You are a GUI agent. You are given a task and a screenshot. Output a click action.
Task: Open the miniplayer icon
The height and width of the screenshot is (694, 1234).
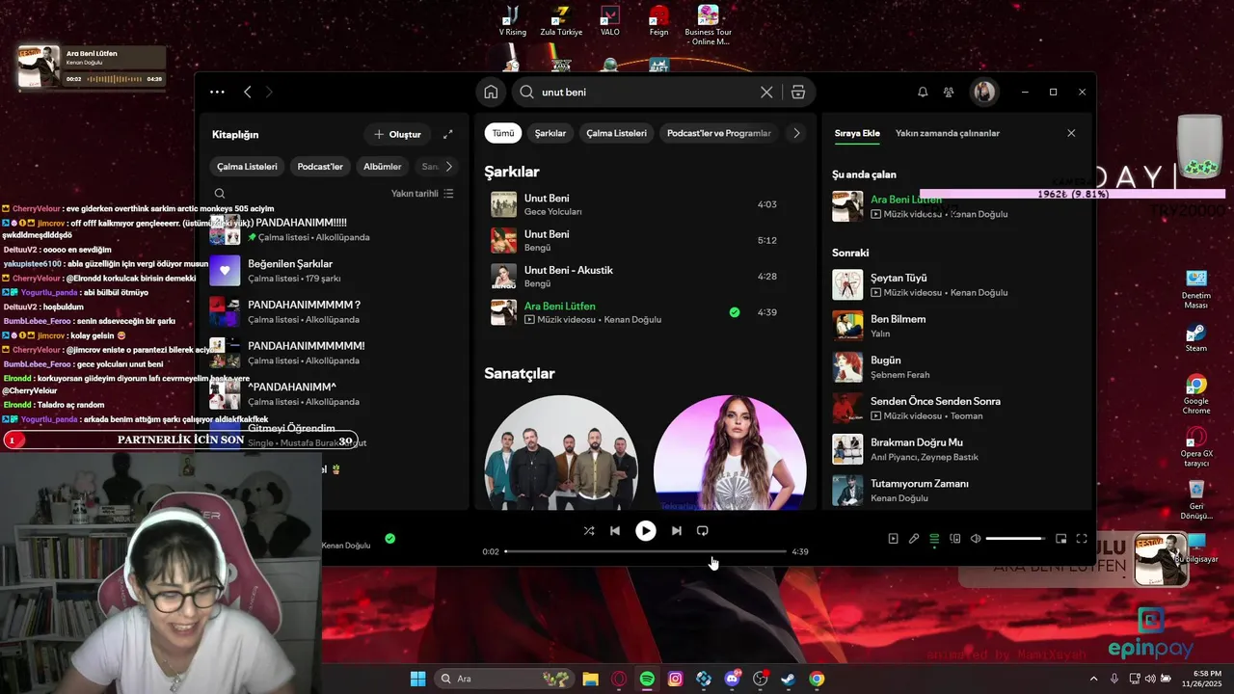[1061, 539]
